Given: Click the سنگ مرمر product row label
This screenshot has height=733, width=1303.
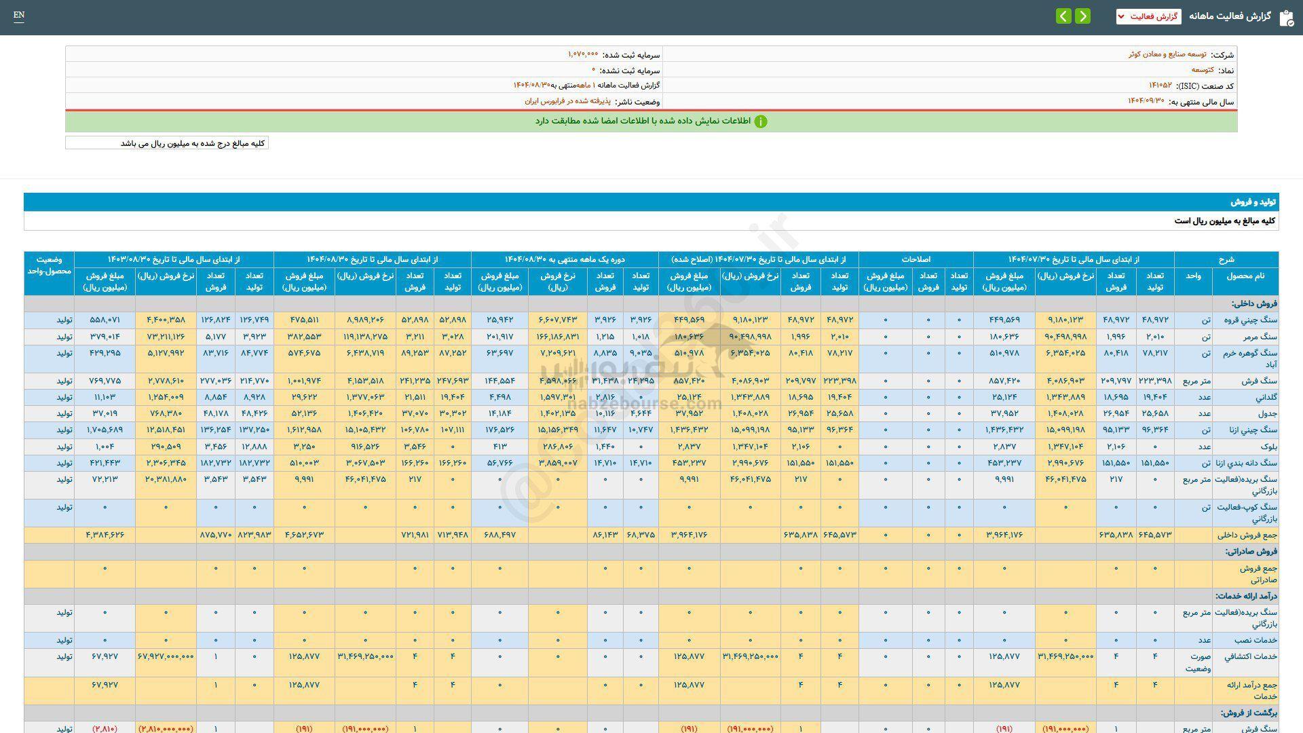Looking at the screenshot, I should pyautogui.click(x=1261, y=337).
